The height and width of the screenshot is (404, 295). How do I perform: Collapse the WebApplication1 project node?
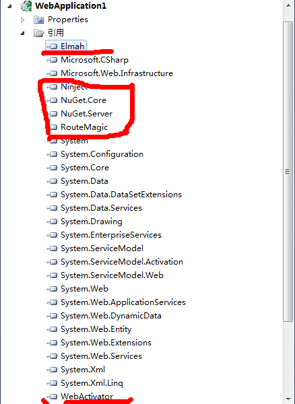9,6
